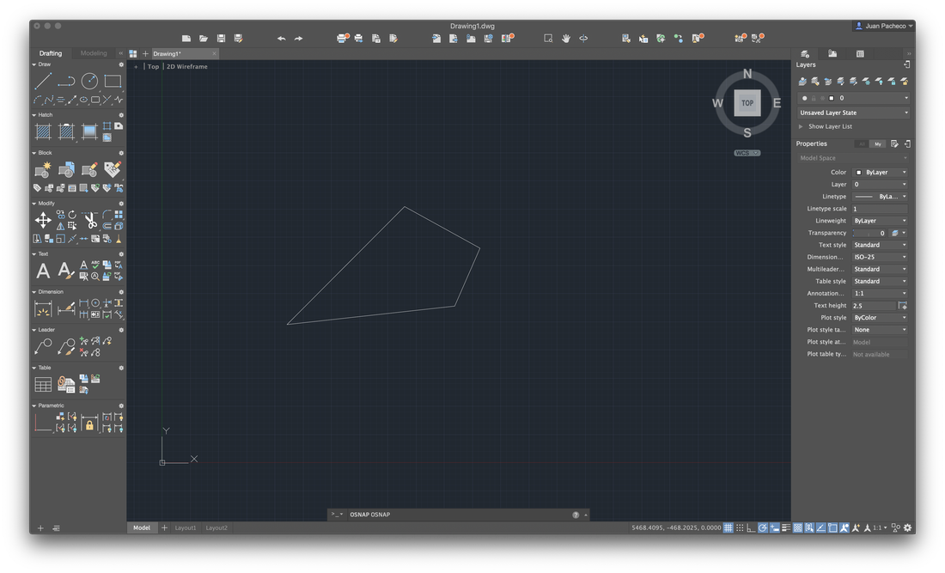Click the Redo arrow in the toolbar

[x=298, y=39]
